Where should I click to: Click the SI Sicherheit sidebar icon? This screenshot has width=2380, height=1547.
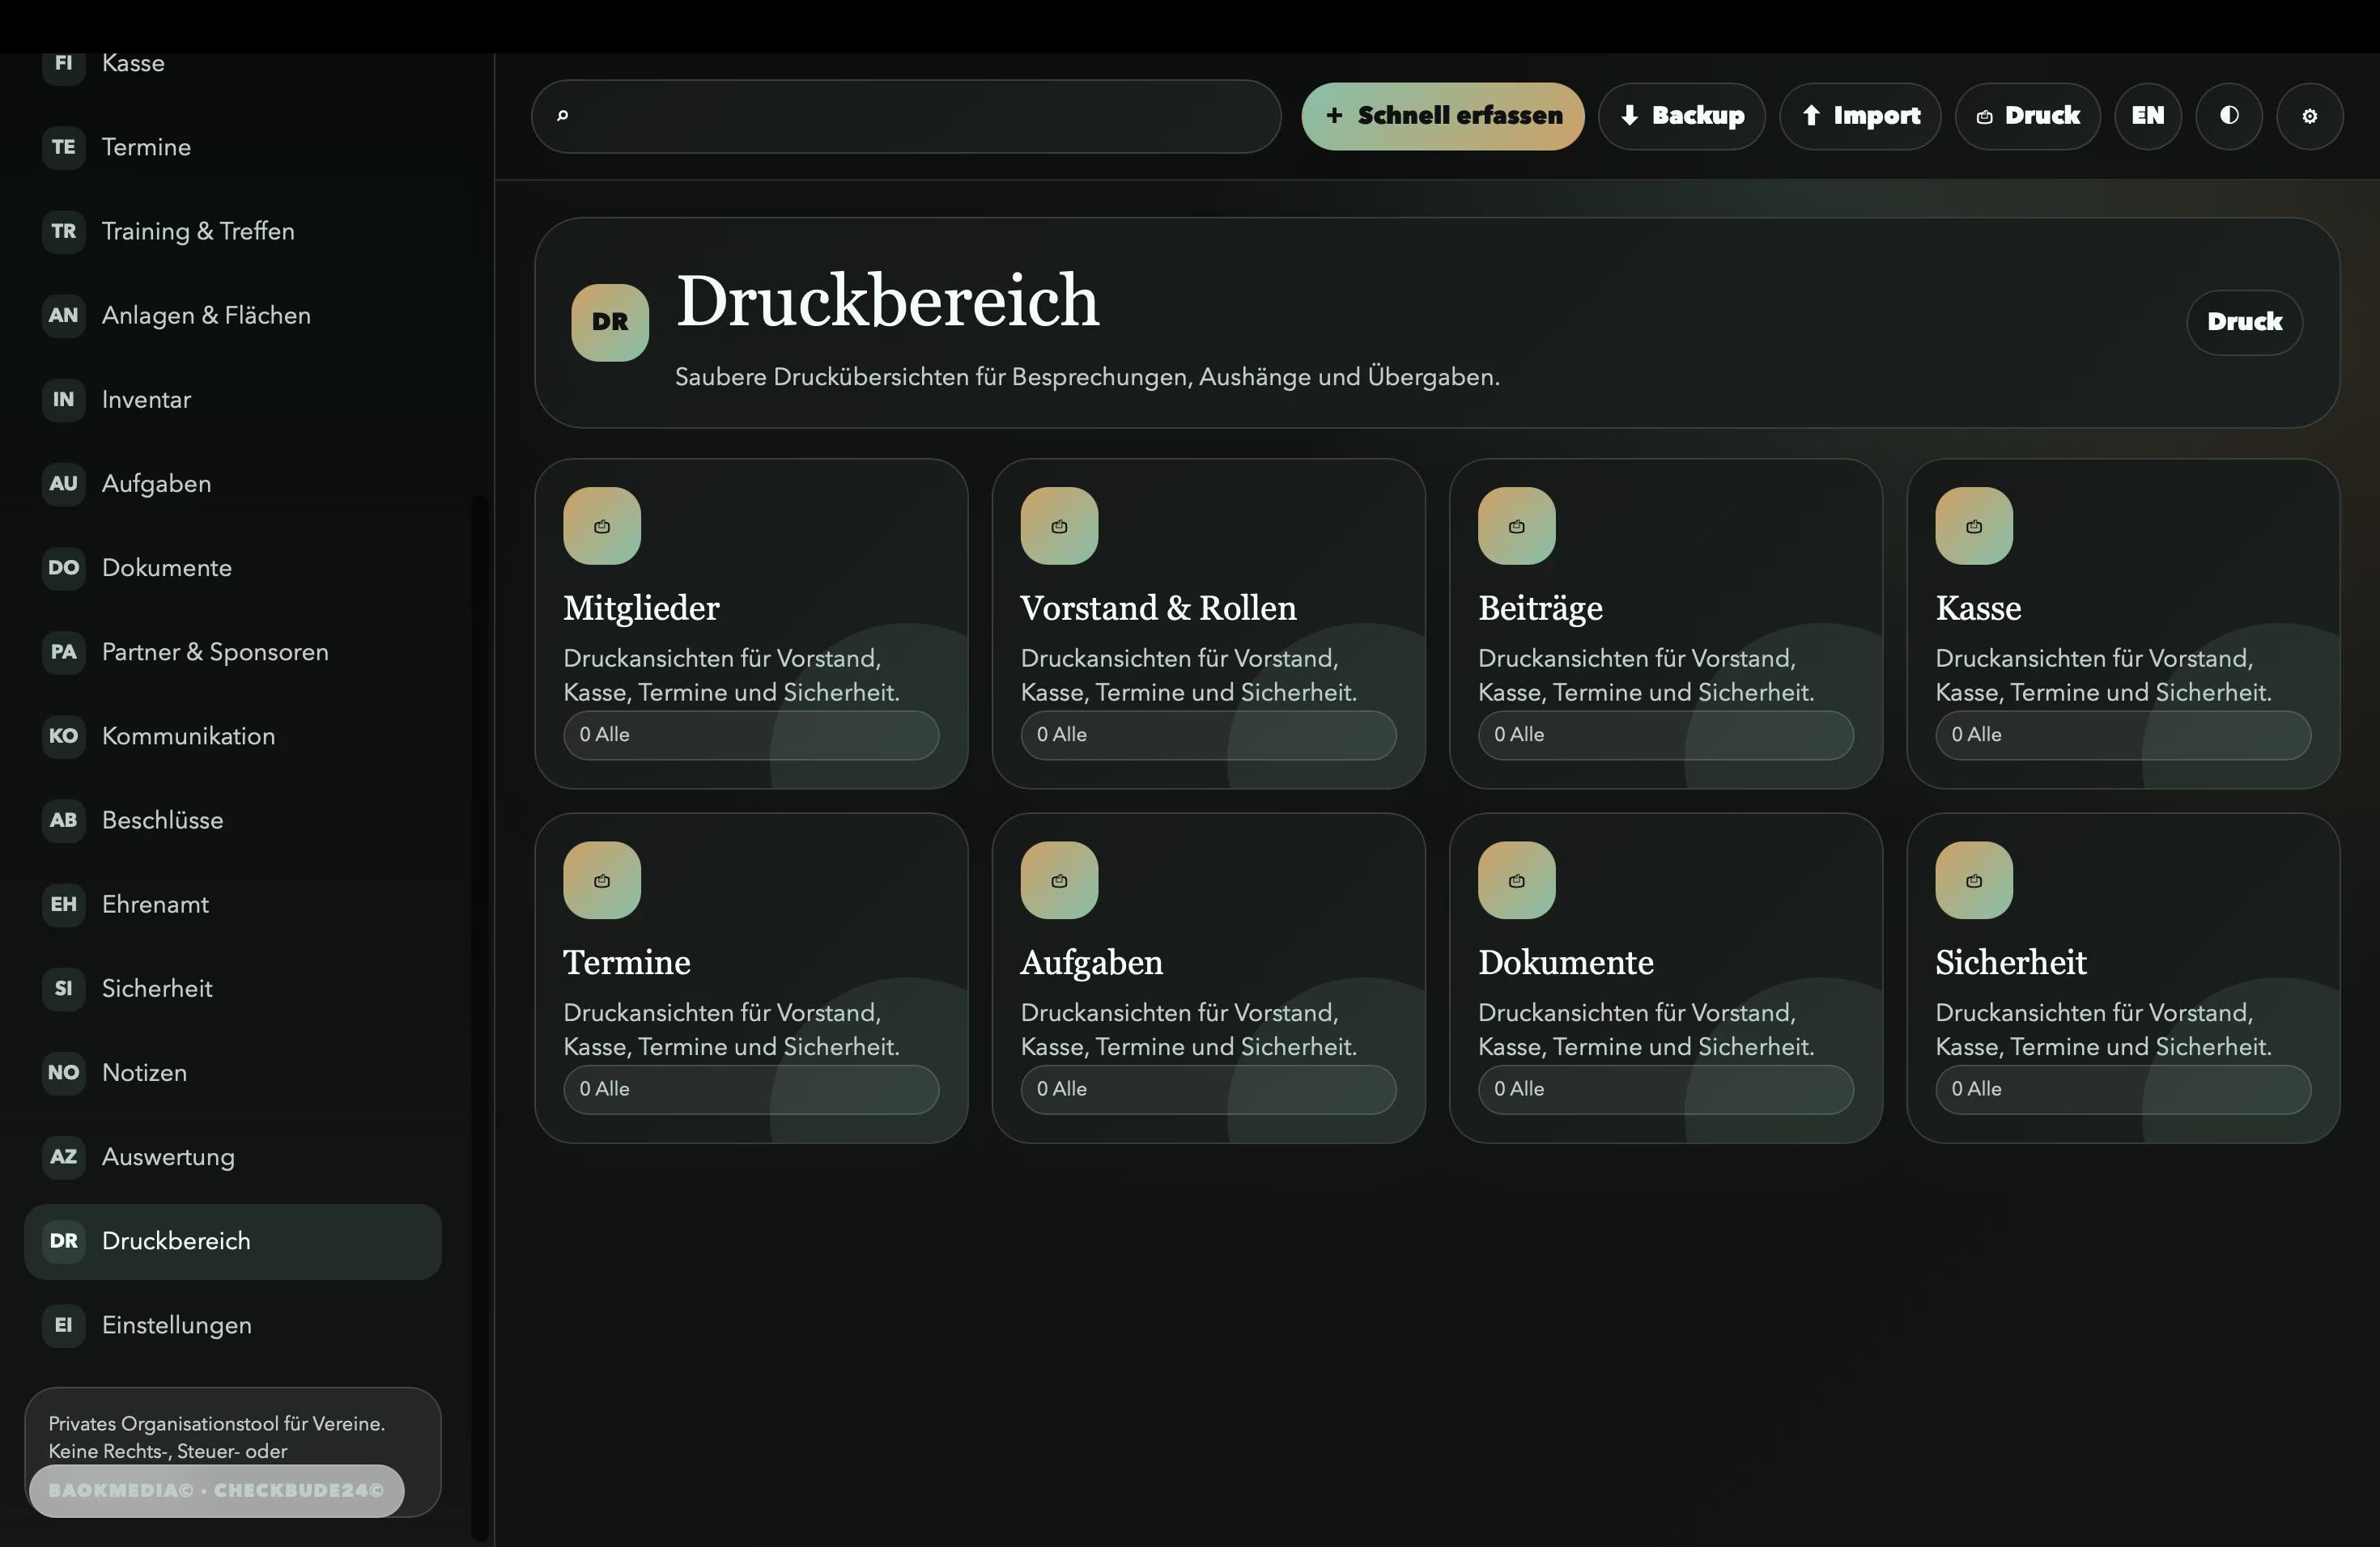[63, 989]
